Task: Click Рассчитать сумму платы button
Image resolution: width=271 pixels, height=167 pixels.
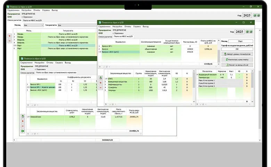Action: 238,60
